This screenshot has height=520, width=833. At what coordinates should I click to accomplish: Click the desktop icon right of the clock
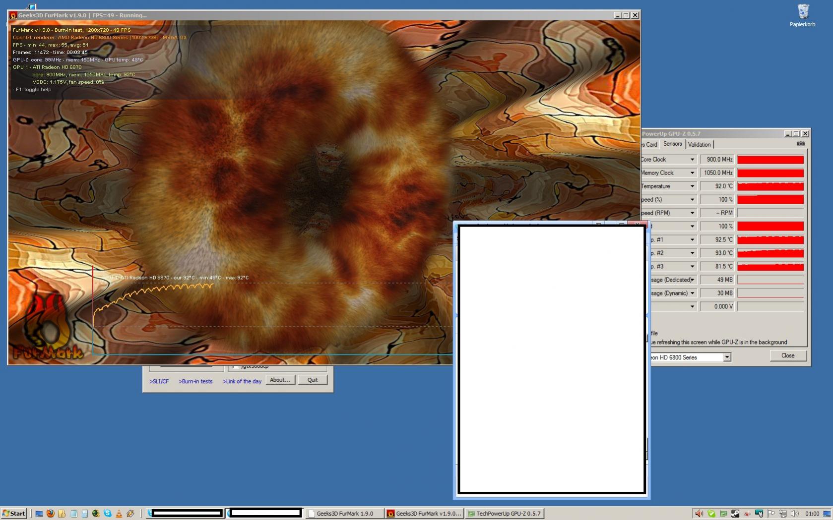[x=827, y=514]
